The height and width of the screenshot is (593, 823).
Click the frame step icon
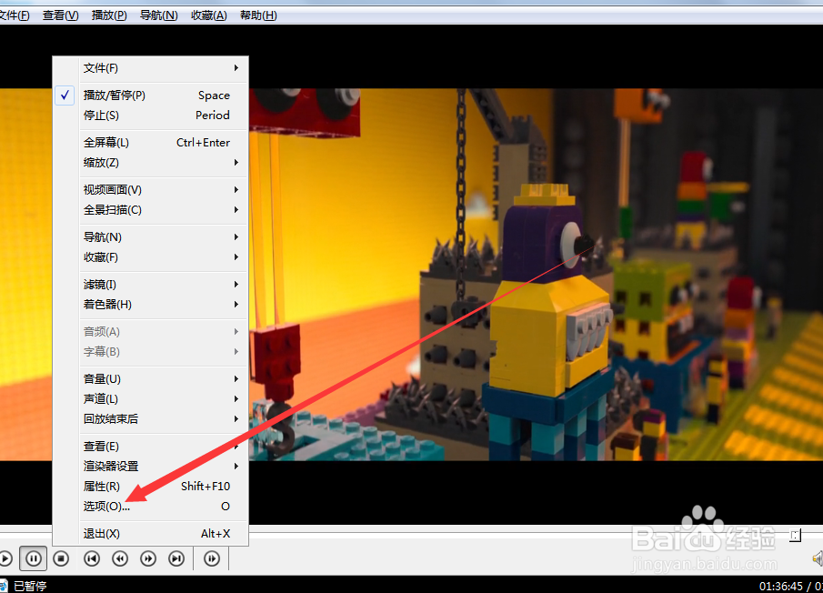coord(212,558)
